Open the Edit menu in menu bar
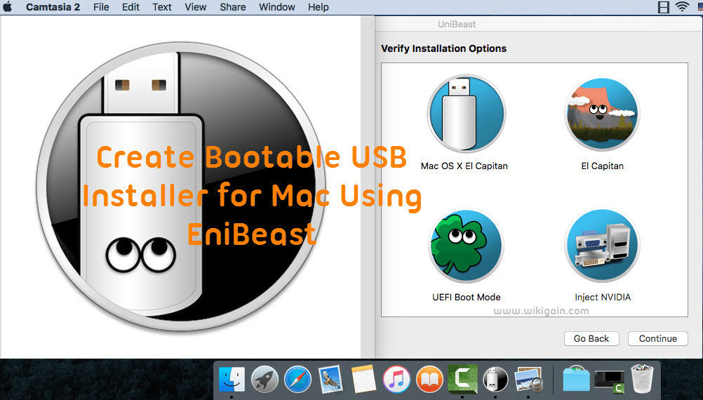This screenshot has height=400, width=703. (x=130, y=7)
